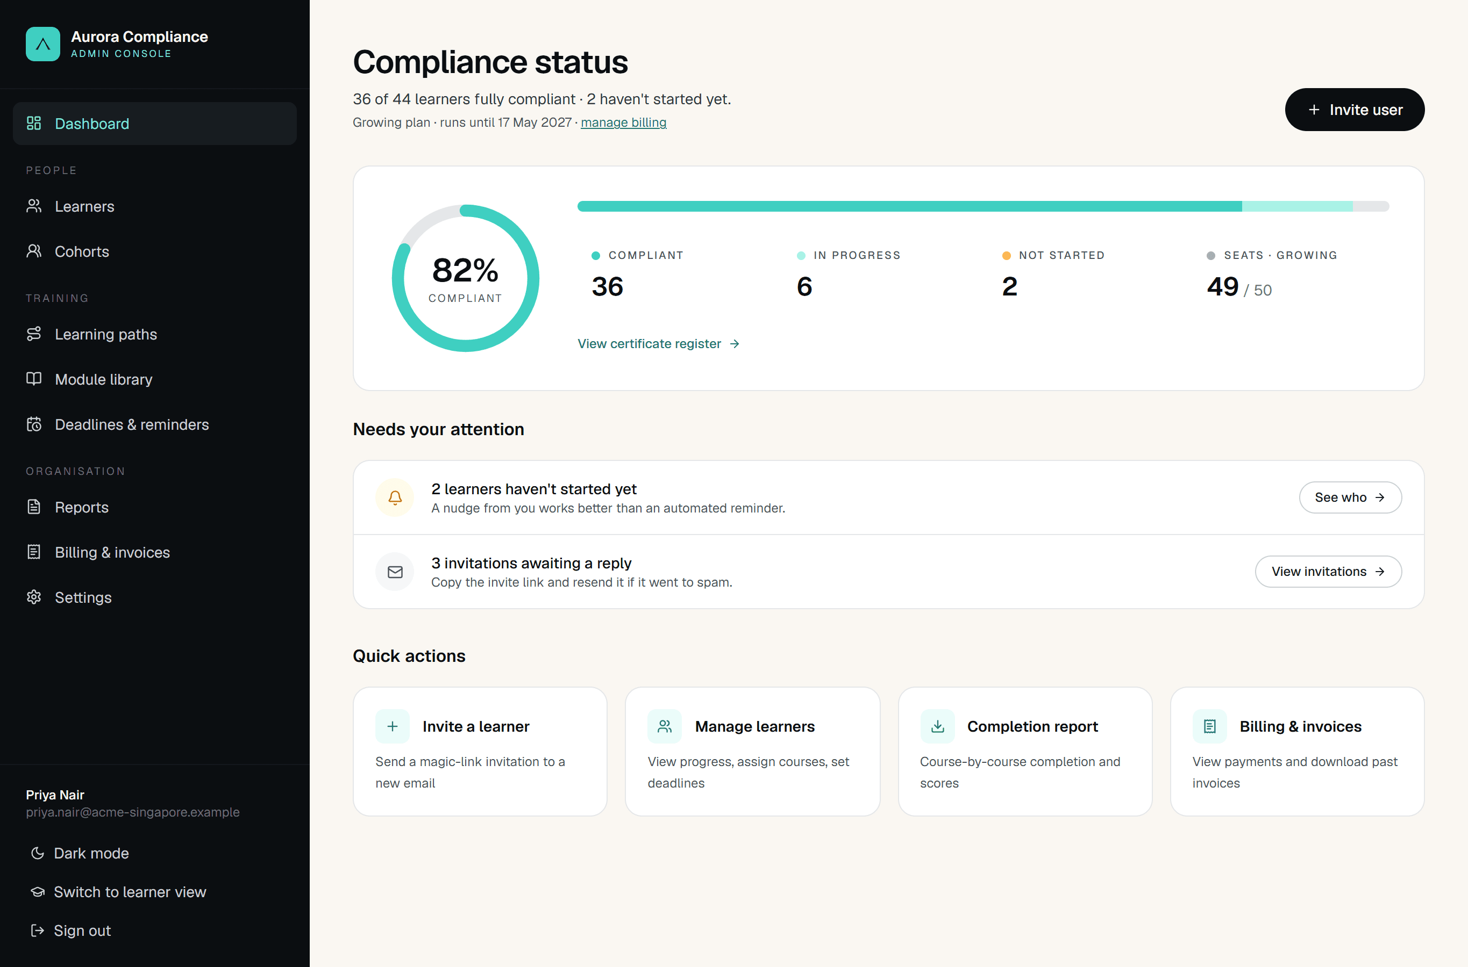Click the Reports document icon
The width and height of the screenshot is (1468, 967).
(x=34, y=507)
